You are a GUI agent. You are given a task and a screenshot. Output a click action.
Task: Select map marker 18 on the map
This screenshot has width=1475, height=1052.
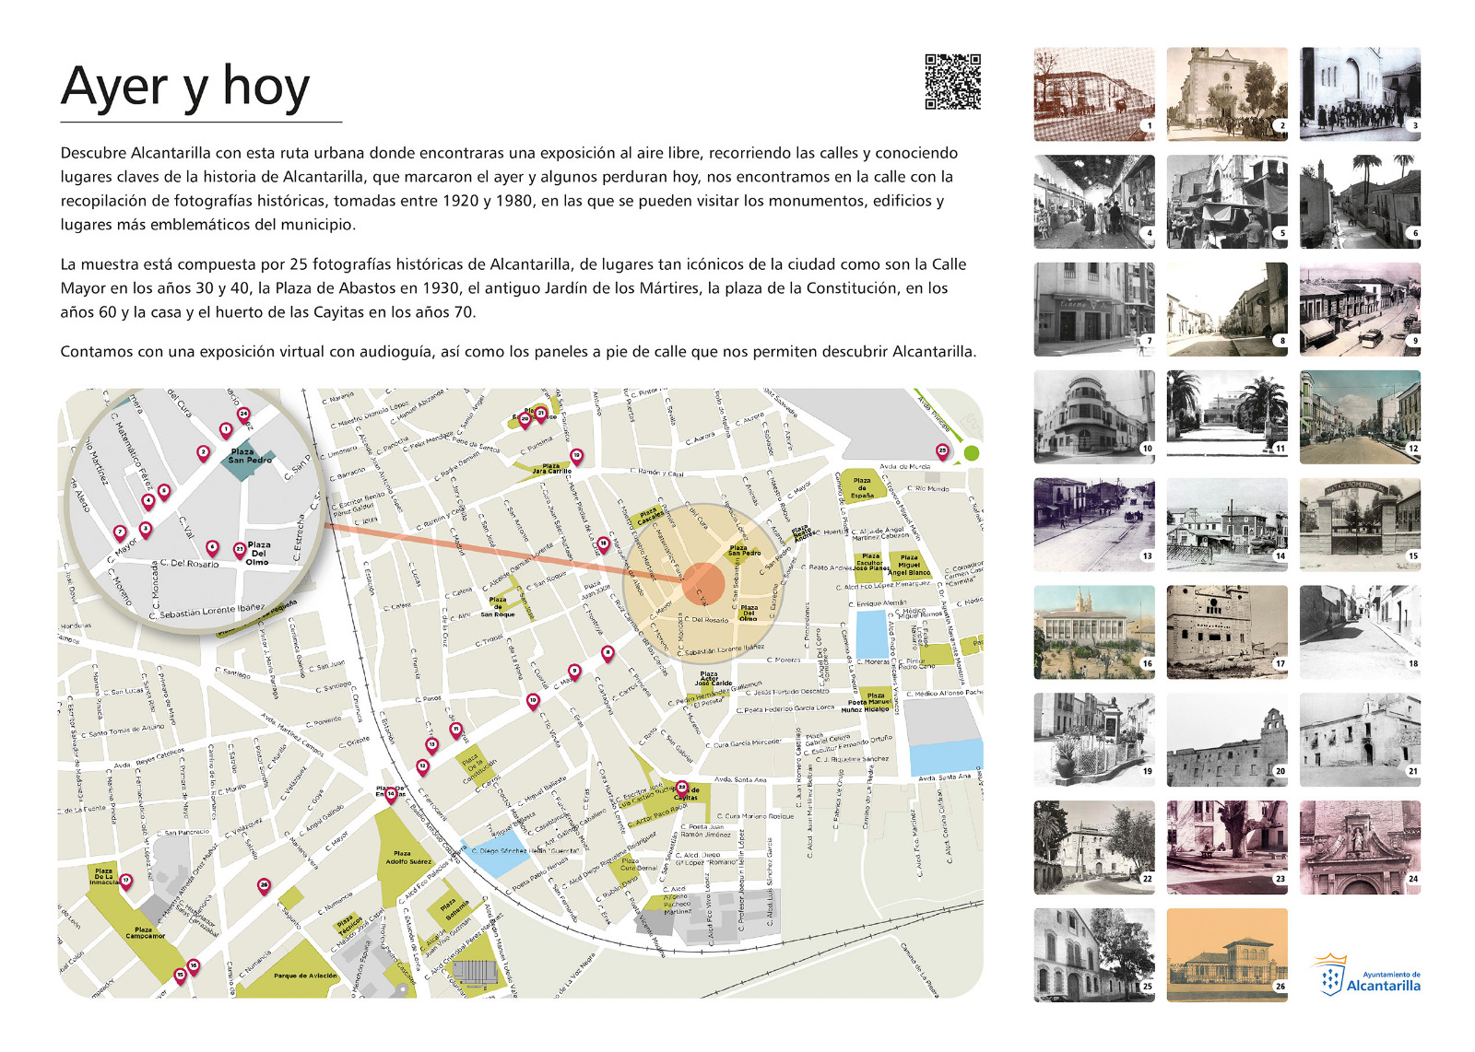tap(603, 544)
